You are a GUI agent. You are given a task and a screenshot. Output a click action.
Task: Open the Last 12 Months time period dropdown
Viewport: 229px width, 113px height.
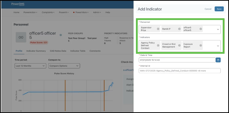point(30,66)
